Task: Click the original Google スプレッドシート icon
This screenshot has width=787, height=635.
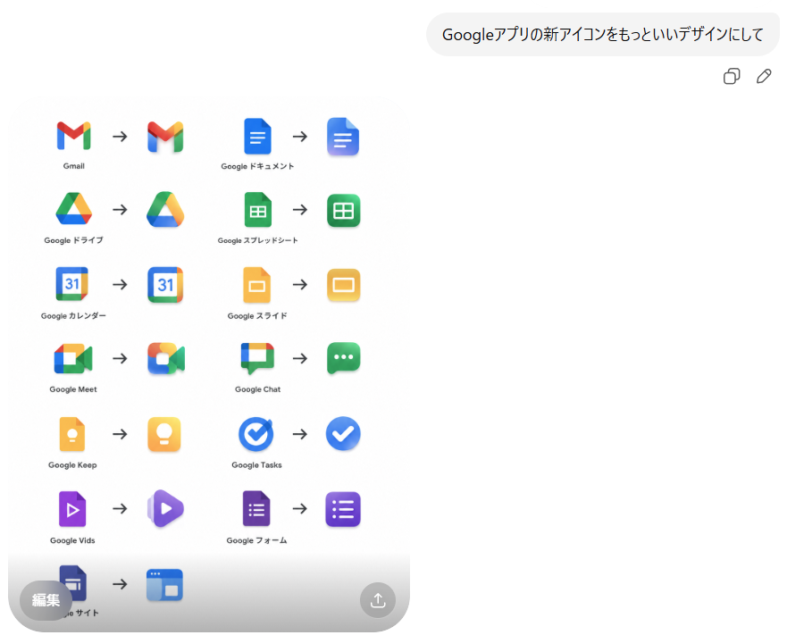Action: 257,210
